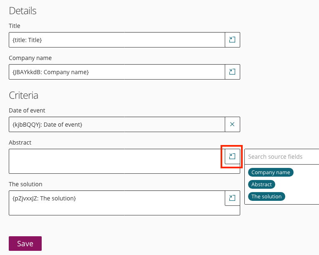Pick The solution source field tag
The image size is (319, 255).
click(266, 196)
